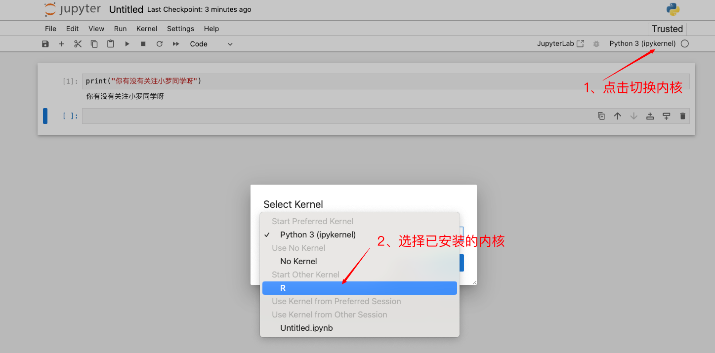Move the active cell down arrow
Screen dimensions: 715x353
click(x=634, y=116)
